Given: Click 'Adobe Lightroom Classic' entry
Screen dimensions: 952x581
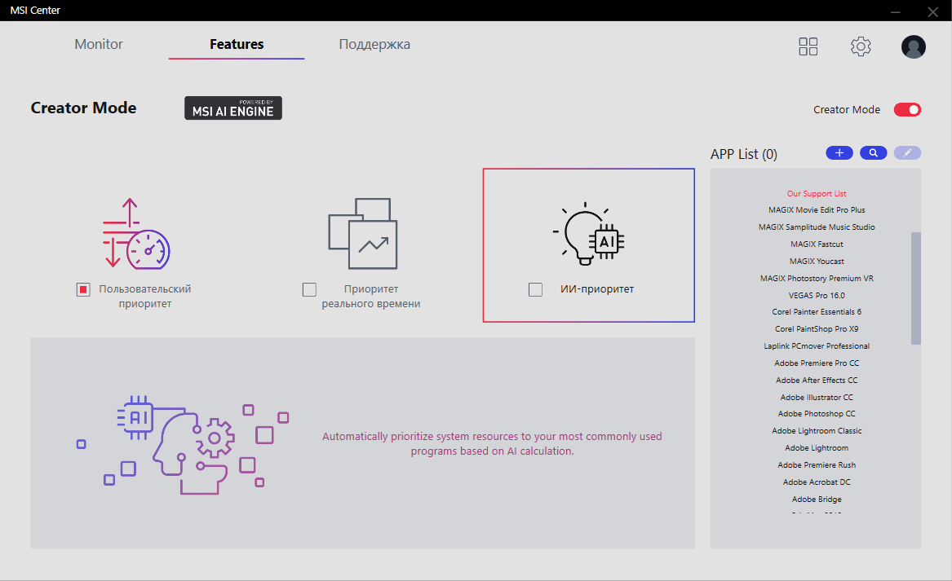Looking at the screenshot, I should [817, 430].
